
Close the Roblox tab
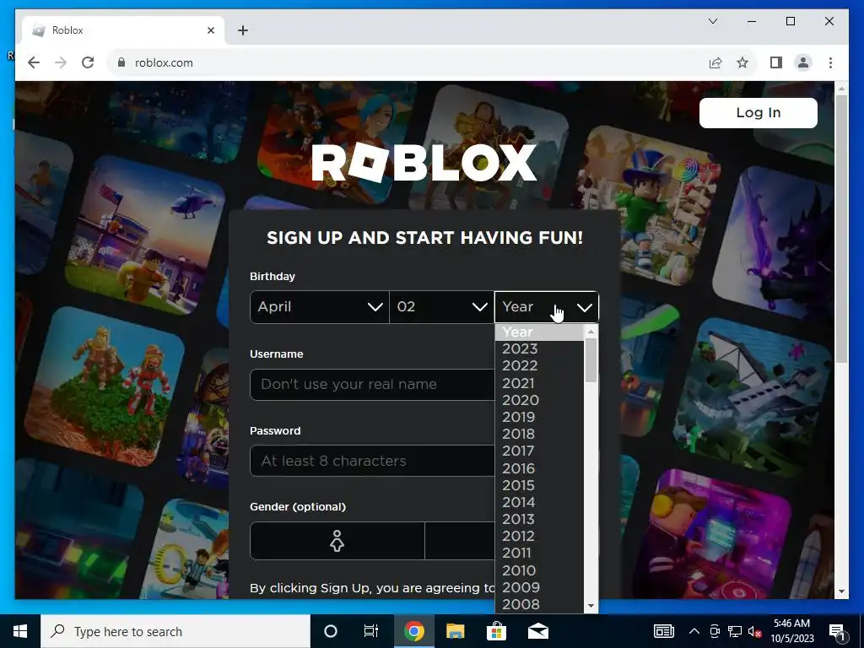tap(210, 30)
